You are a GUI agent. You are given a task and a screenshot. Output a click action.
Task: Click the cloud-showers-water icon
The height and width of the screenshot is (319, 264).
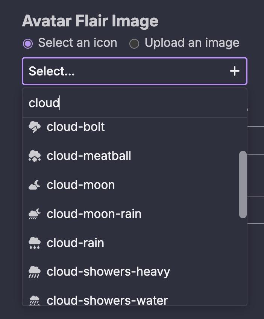click(x=35, y=301)
